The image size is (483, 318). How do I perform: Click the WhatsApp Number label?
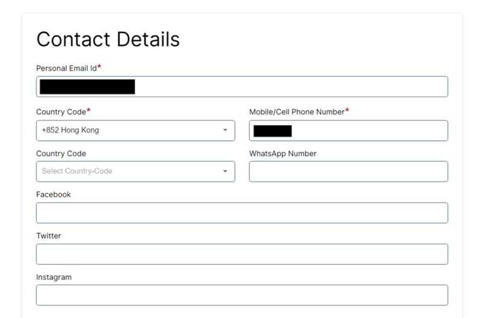(x=283, y=153)
